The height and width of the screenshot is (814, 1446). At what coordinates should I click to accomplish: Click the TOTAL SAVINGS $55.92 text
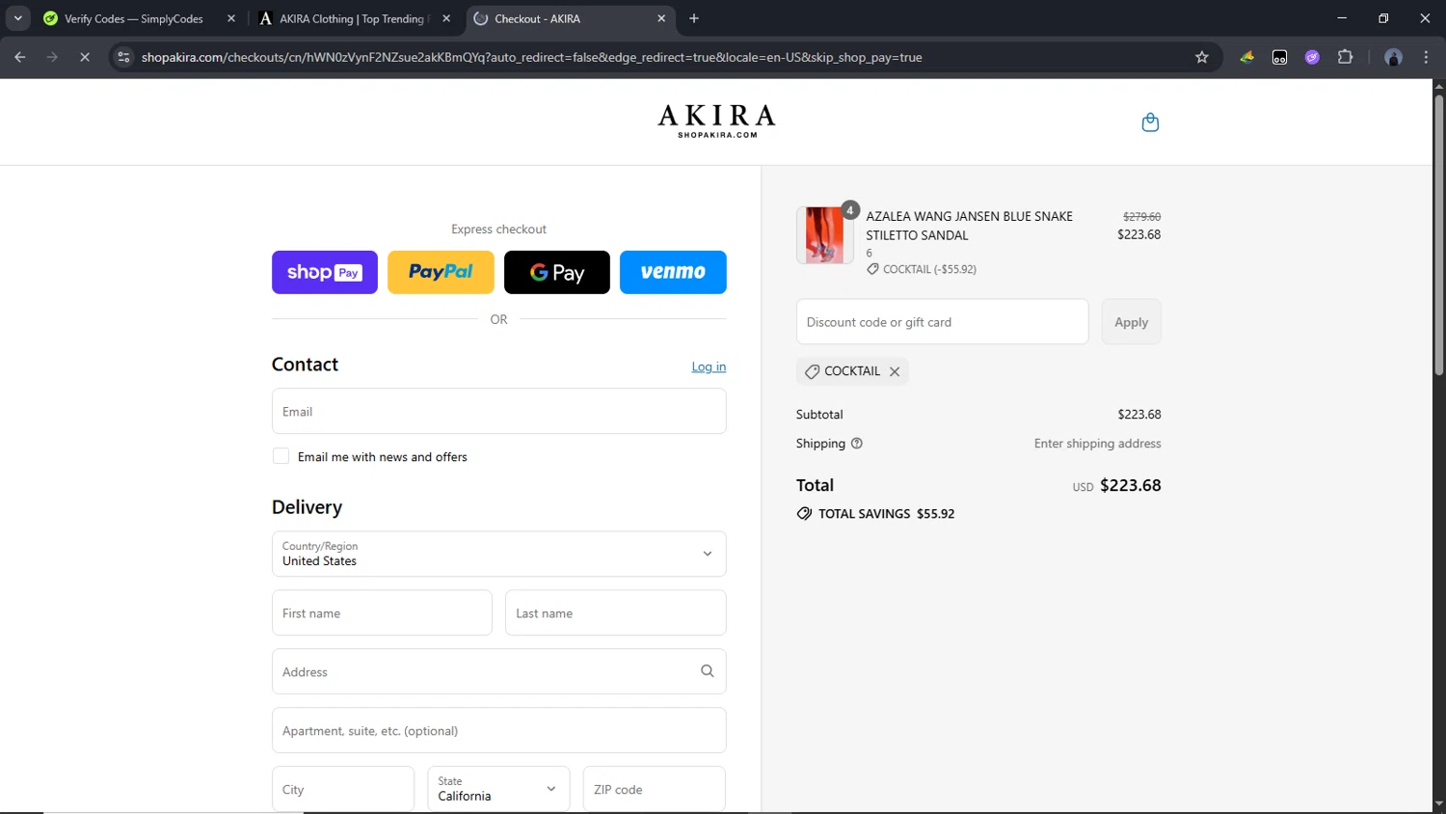tap(886, 514)
